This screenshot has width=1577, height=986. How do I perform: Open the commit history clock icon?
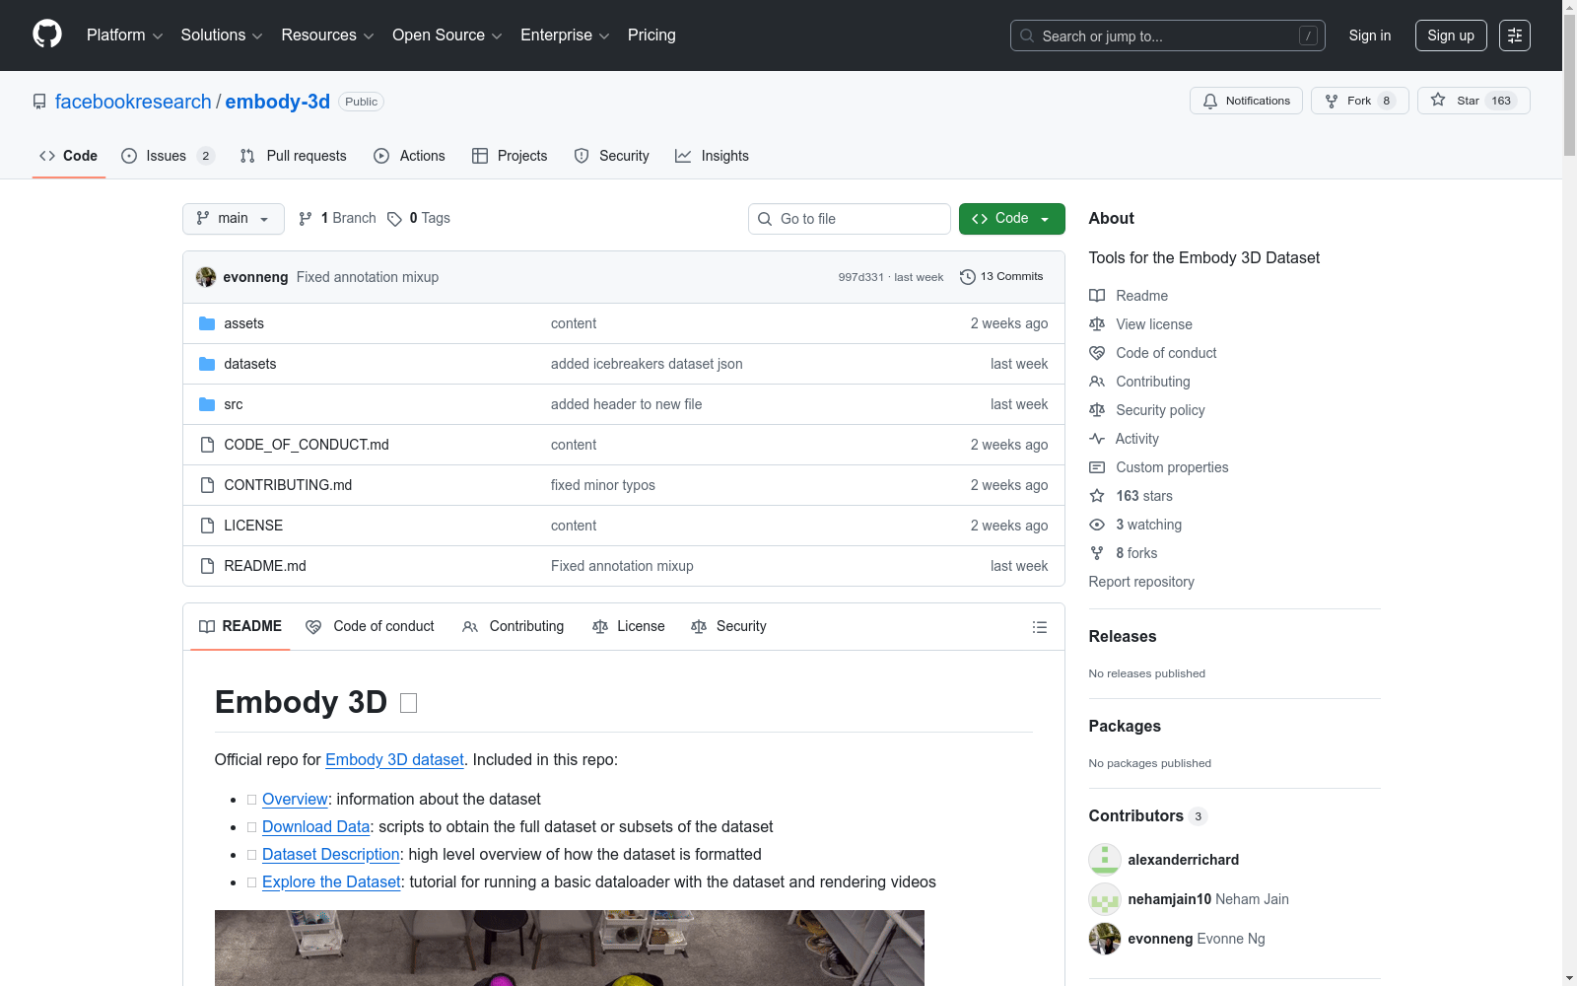coord(968,277)
